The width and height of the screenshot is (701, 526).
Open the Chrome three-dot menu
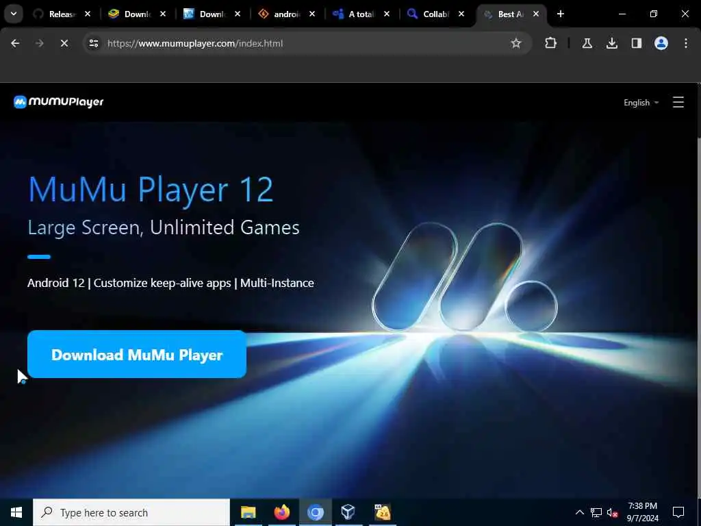[685, 43]
